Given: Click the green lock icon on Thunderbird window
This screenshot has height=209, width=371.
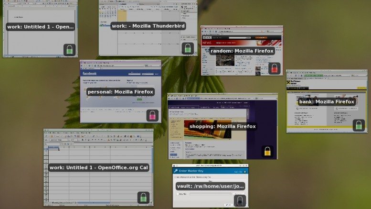Looking at the screenshot, I should 188,48.
